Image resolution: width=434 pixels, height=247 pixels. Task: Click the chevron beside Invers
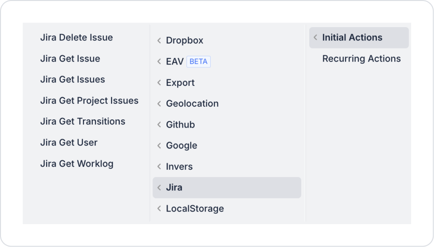point(159,167)
